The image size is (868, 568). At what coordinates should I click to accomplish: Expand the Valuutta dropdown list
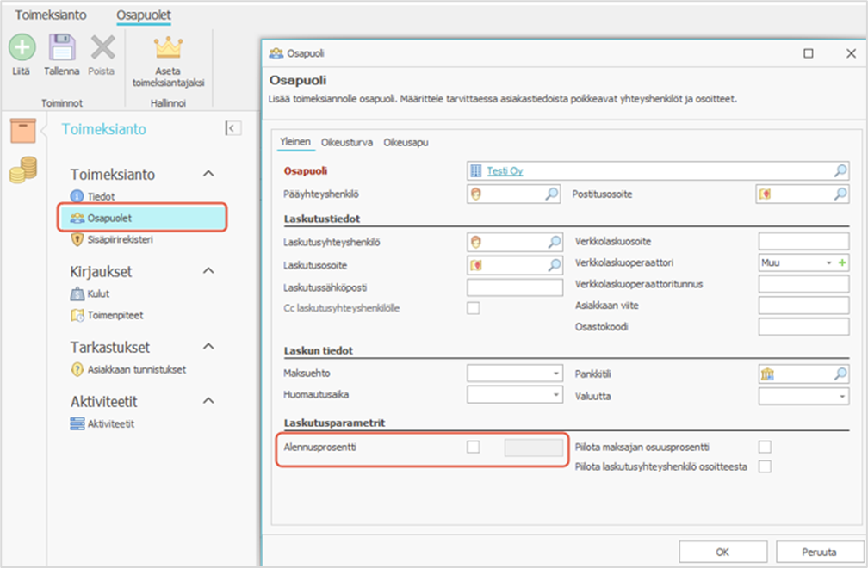(841, 396)
